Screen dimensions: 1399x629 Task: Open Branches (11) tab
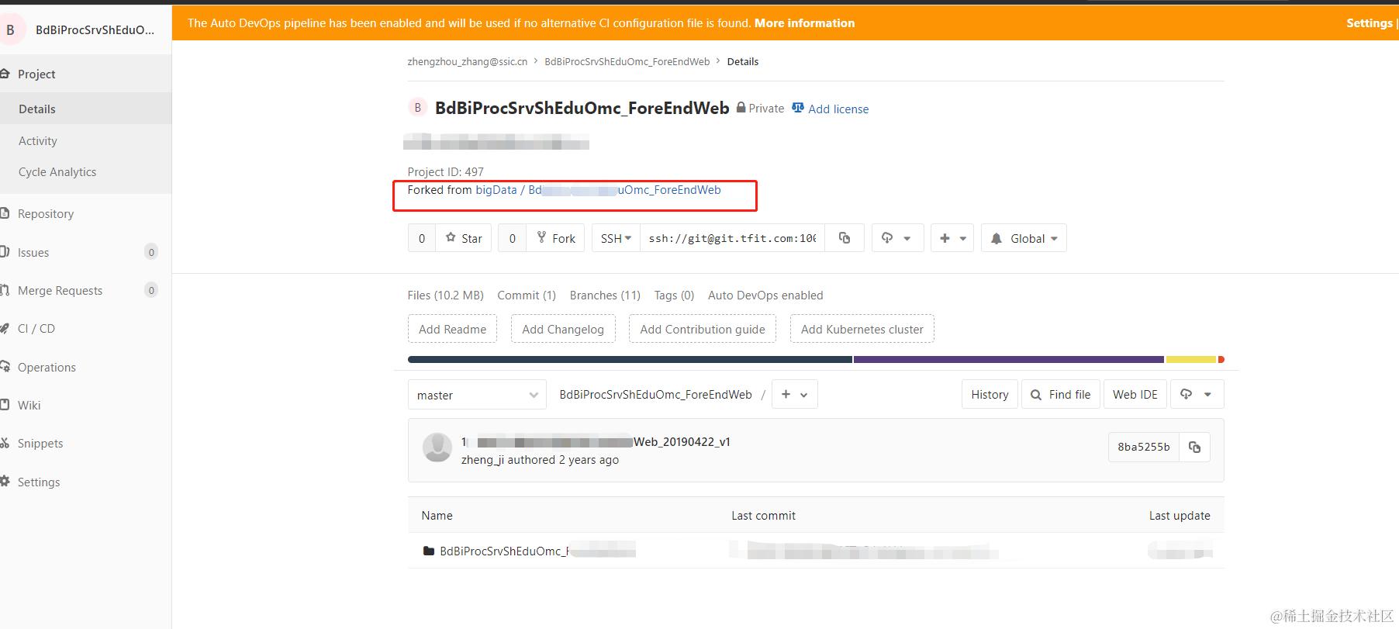pyautogui.click(x=605, y=295)
